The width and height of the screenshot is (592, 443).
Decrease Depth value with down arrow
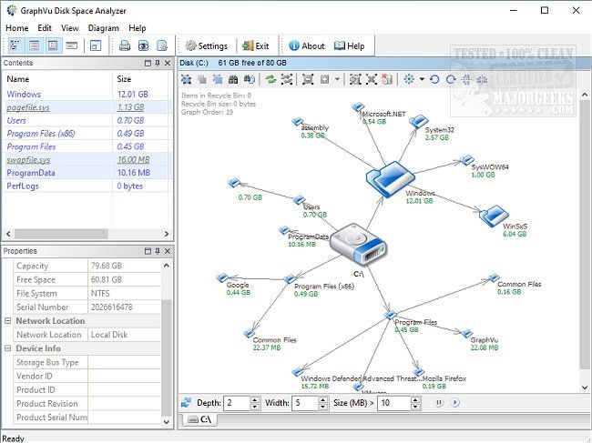pos(255,407)
